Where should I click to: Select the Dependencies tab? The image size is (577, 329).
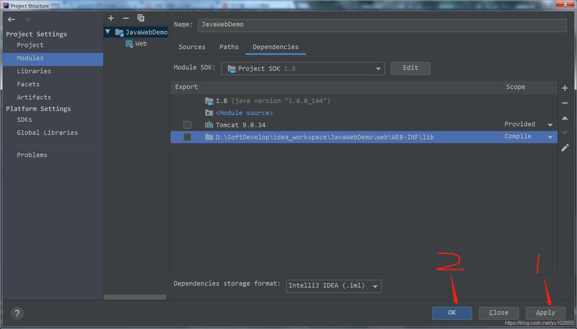[x=275, y=47]
